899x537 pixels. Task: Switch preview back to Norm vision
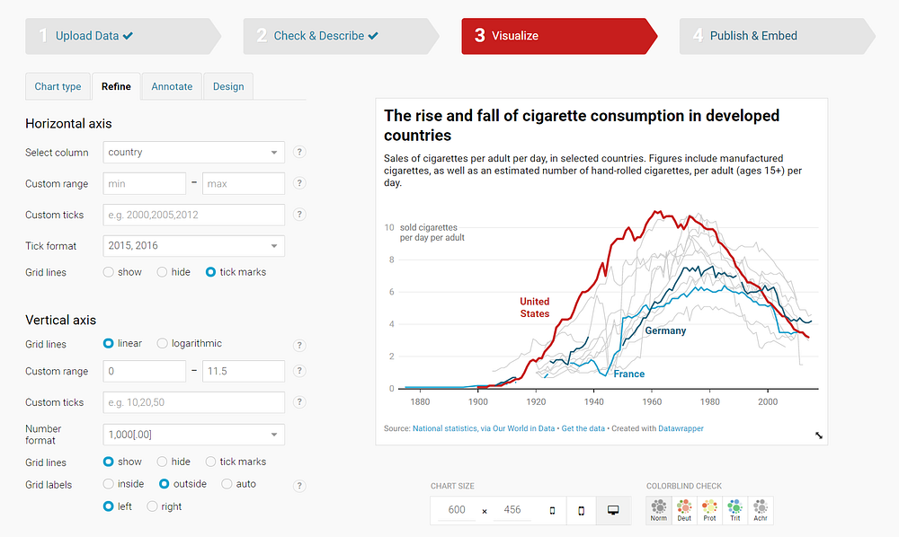(x=658, y=509)
